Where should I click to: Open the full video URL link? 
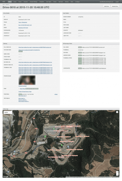coord(35,47)
